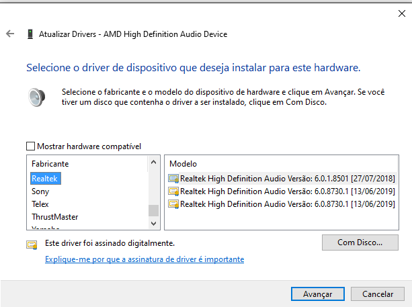Open Com Disco... button
Screen dimensions: 412x307
pyautogui.click(x=360, y=243)
